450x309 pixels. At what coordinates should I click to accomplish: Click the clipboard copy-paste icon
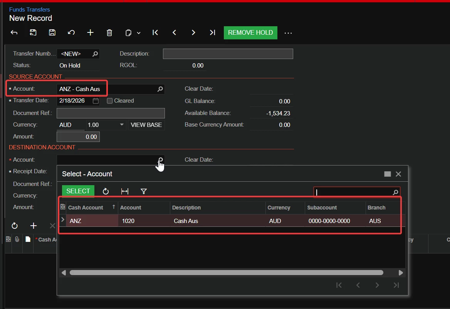[128, 32]
